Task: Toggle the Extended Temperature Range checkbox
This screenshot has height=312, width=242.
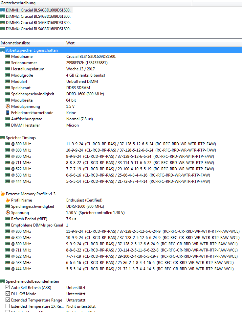Action: click(8, 300)
